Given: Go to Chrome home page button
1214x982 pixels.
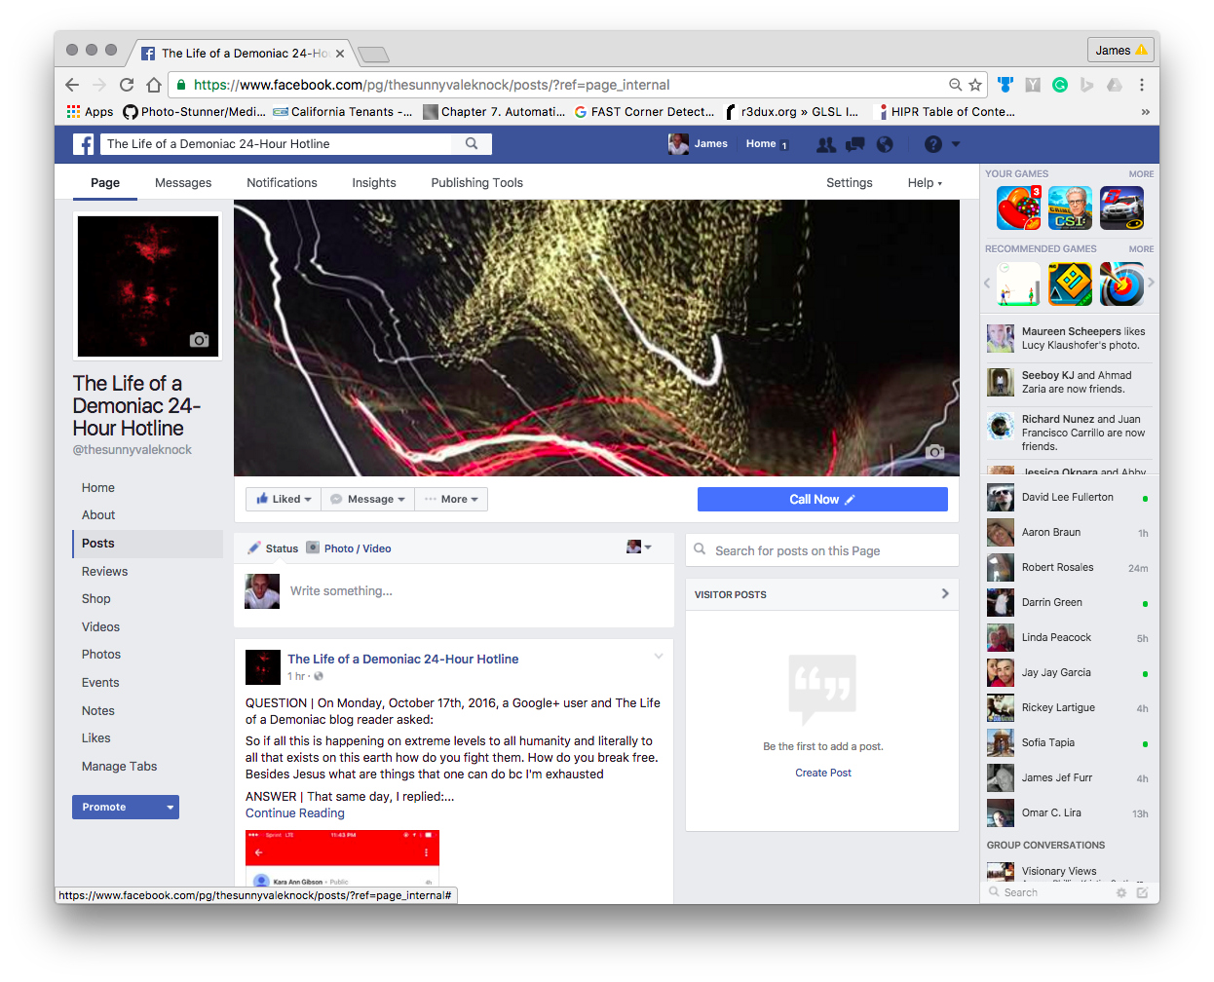Looking at the screenshot, I should tap(154, 85).
